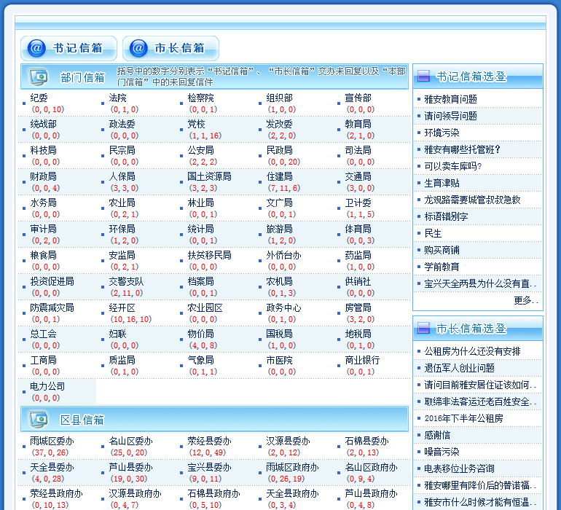Open the 电力公司 mailbox link

point(47,386)
